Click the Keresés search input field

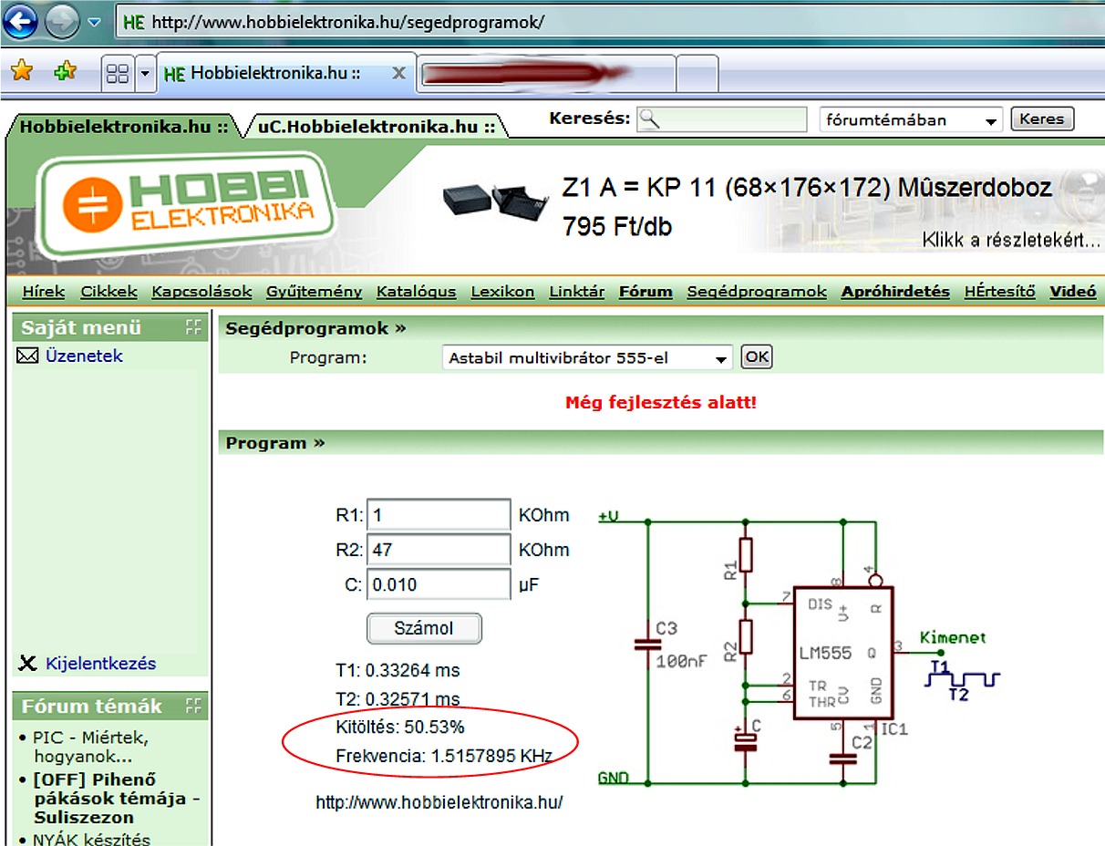[x=721, y=119]
